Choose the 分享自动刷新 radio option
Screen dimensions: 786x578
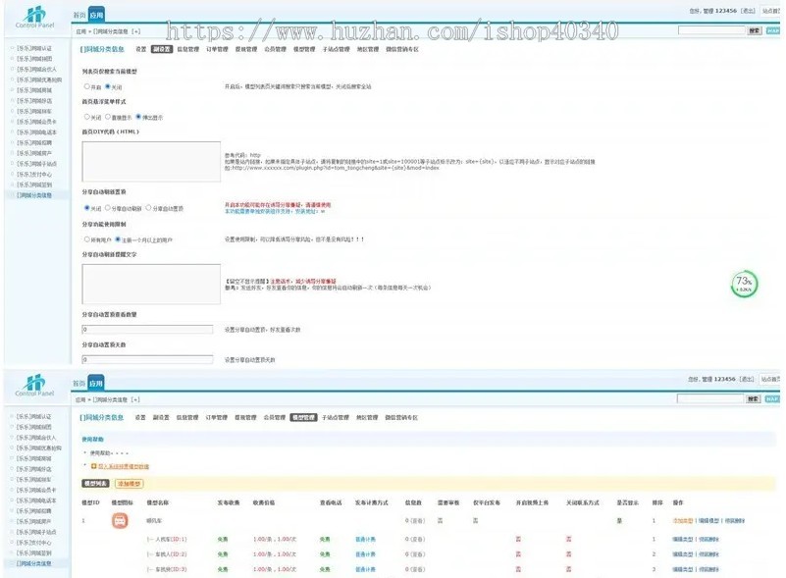pyautogui.click(x=108, y=207)
